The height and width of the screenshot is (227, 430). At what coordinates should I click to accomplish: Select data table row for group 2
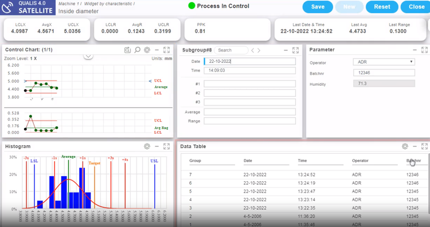pyautogui.click(x=304, y=216)
